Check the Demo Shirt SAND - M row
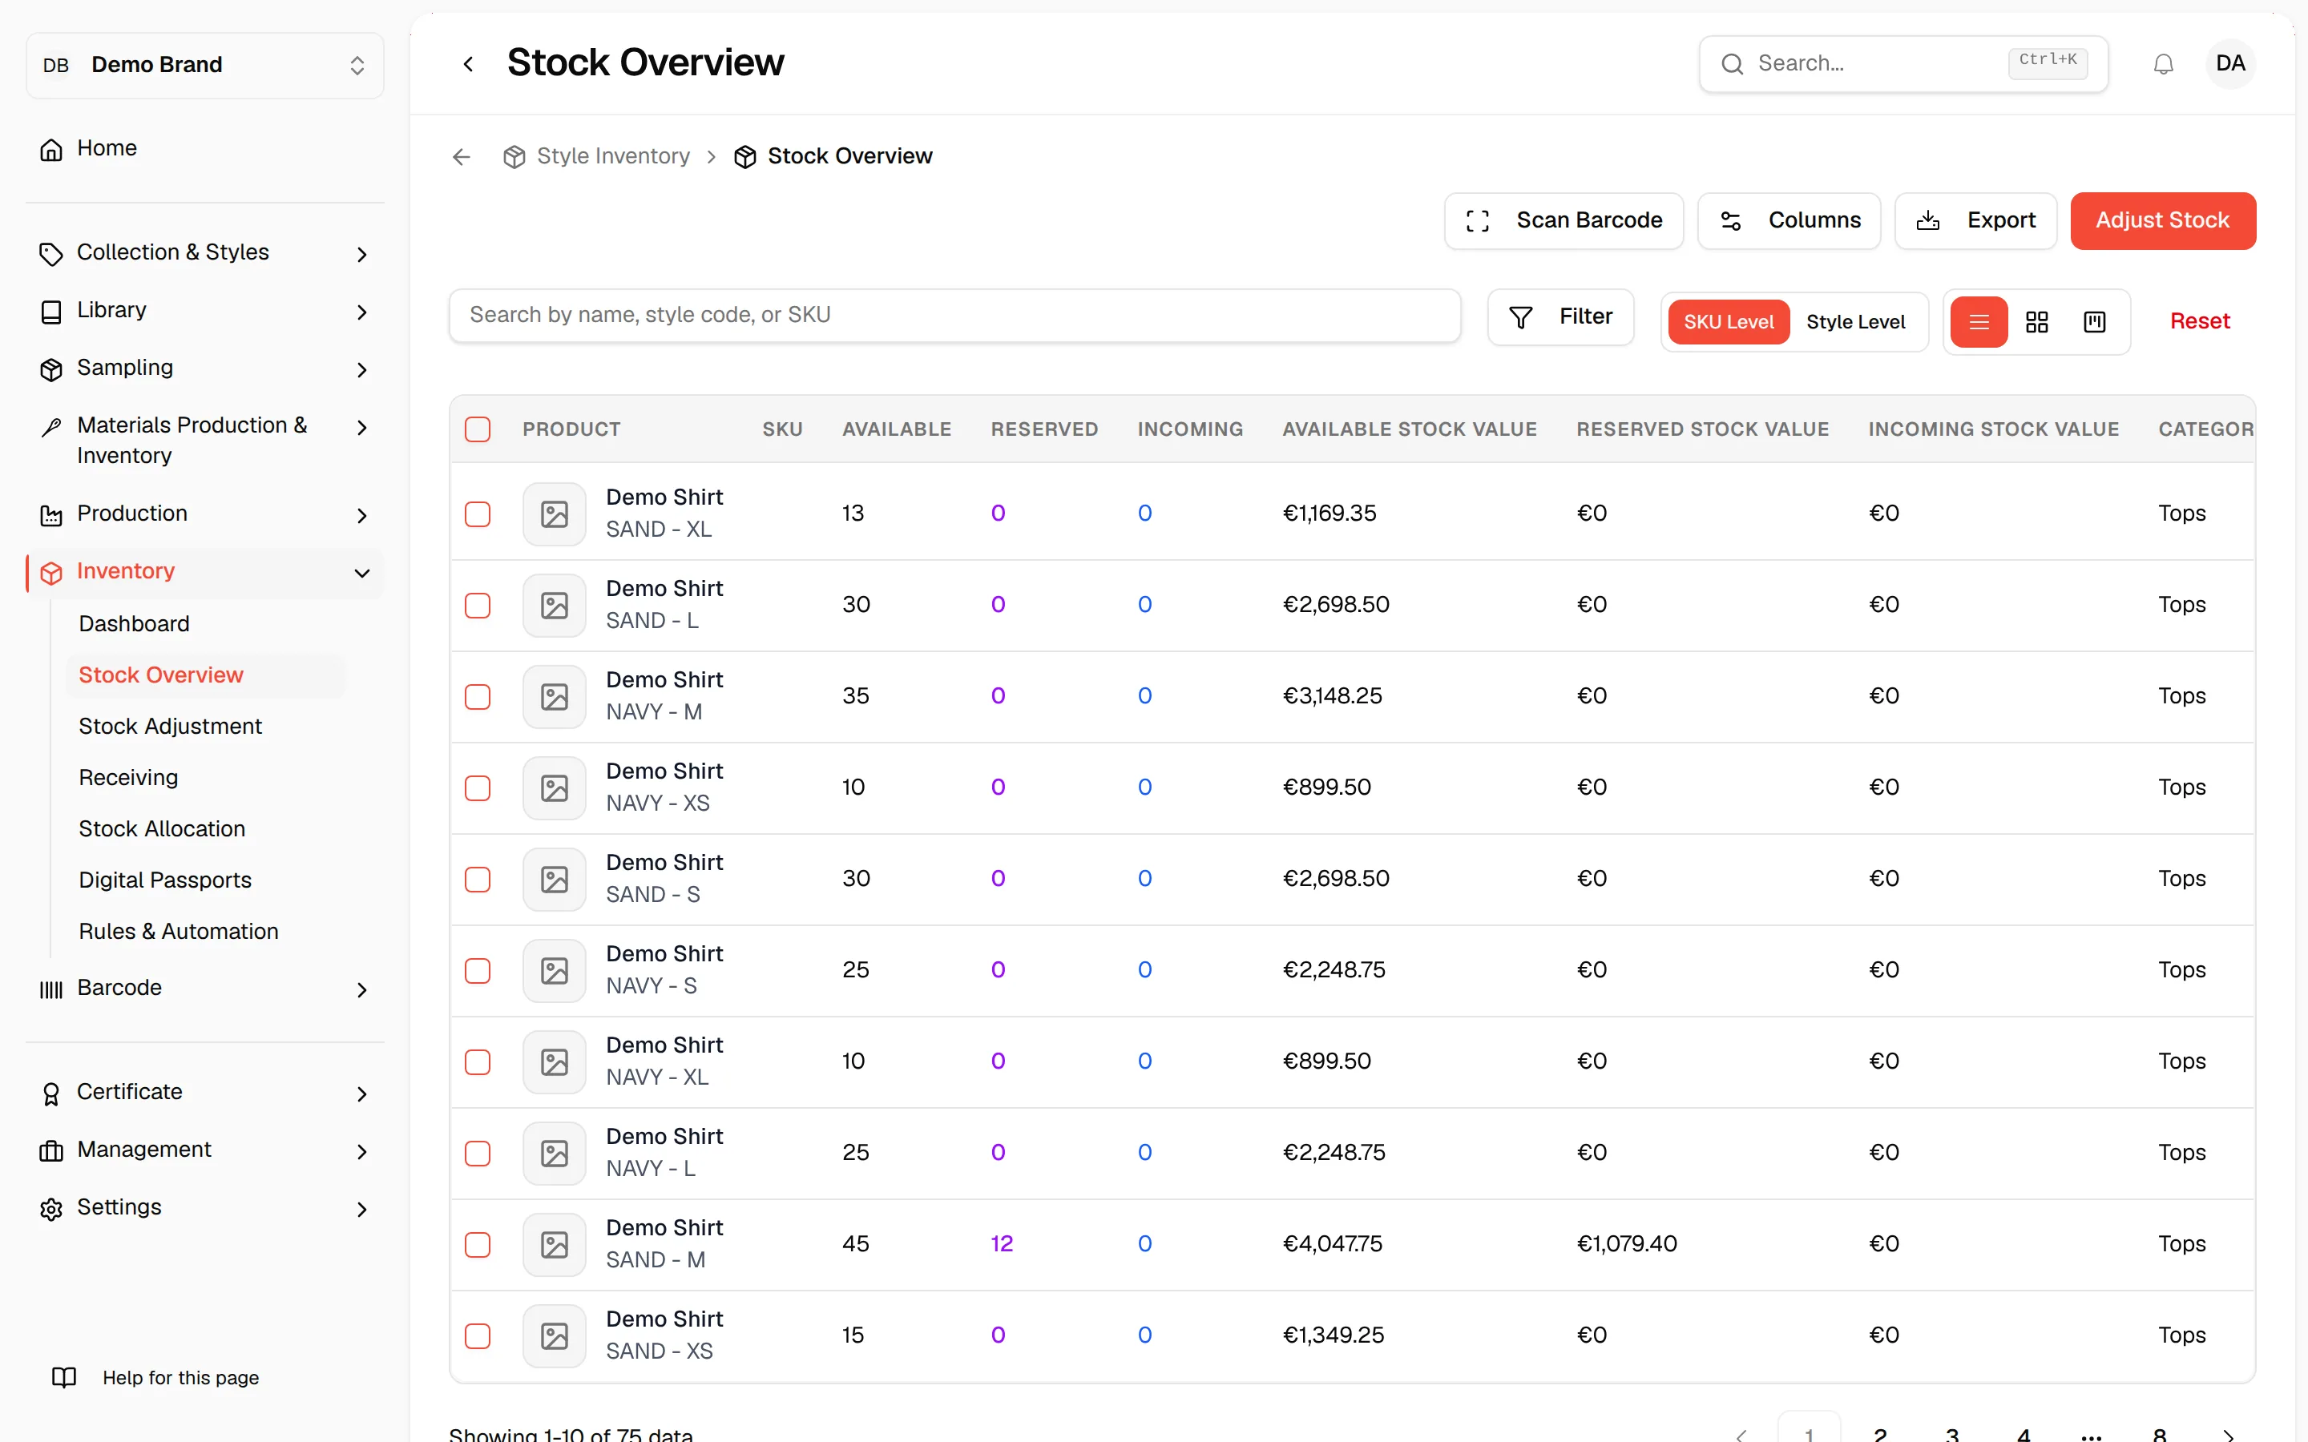The height and width of the screenshot is (1442, 2308). pyautogui.click(x=478, y=1245)
